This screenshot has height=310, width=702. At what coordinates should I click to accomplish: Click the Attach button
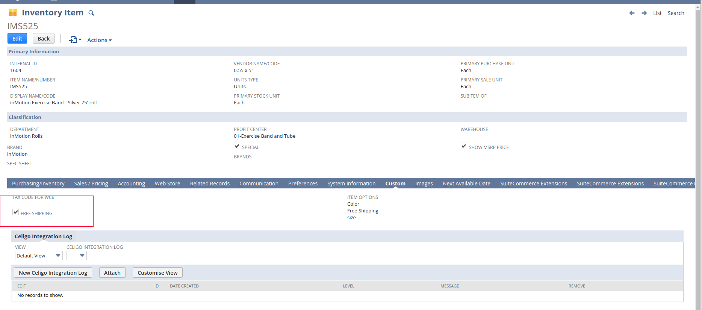pos(112,273)
